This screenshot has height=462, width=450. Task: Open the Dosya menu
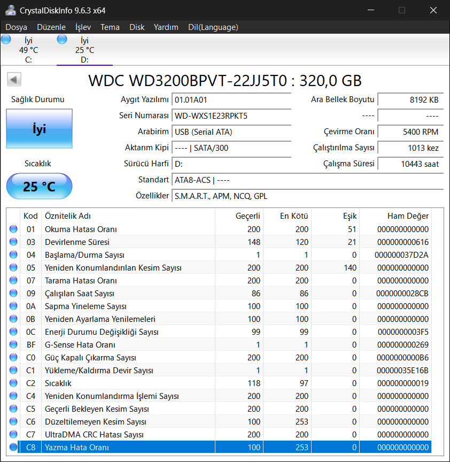click(x=16, y=27)
